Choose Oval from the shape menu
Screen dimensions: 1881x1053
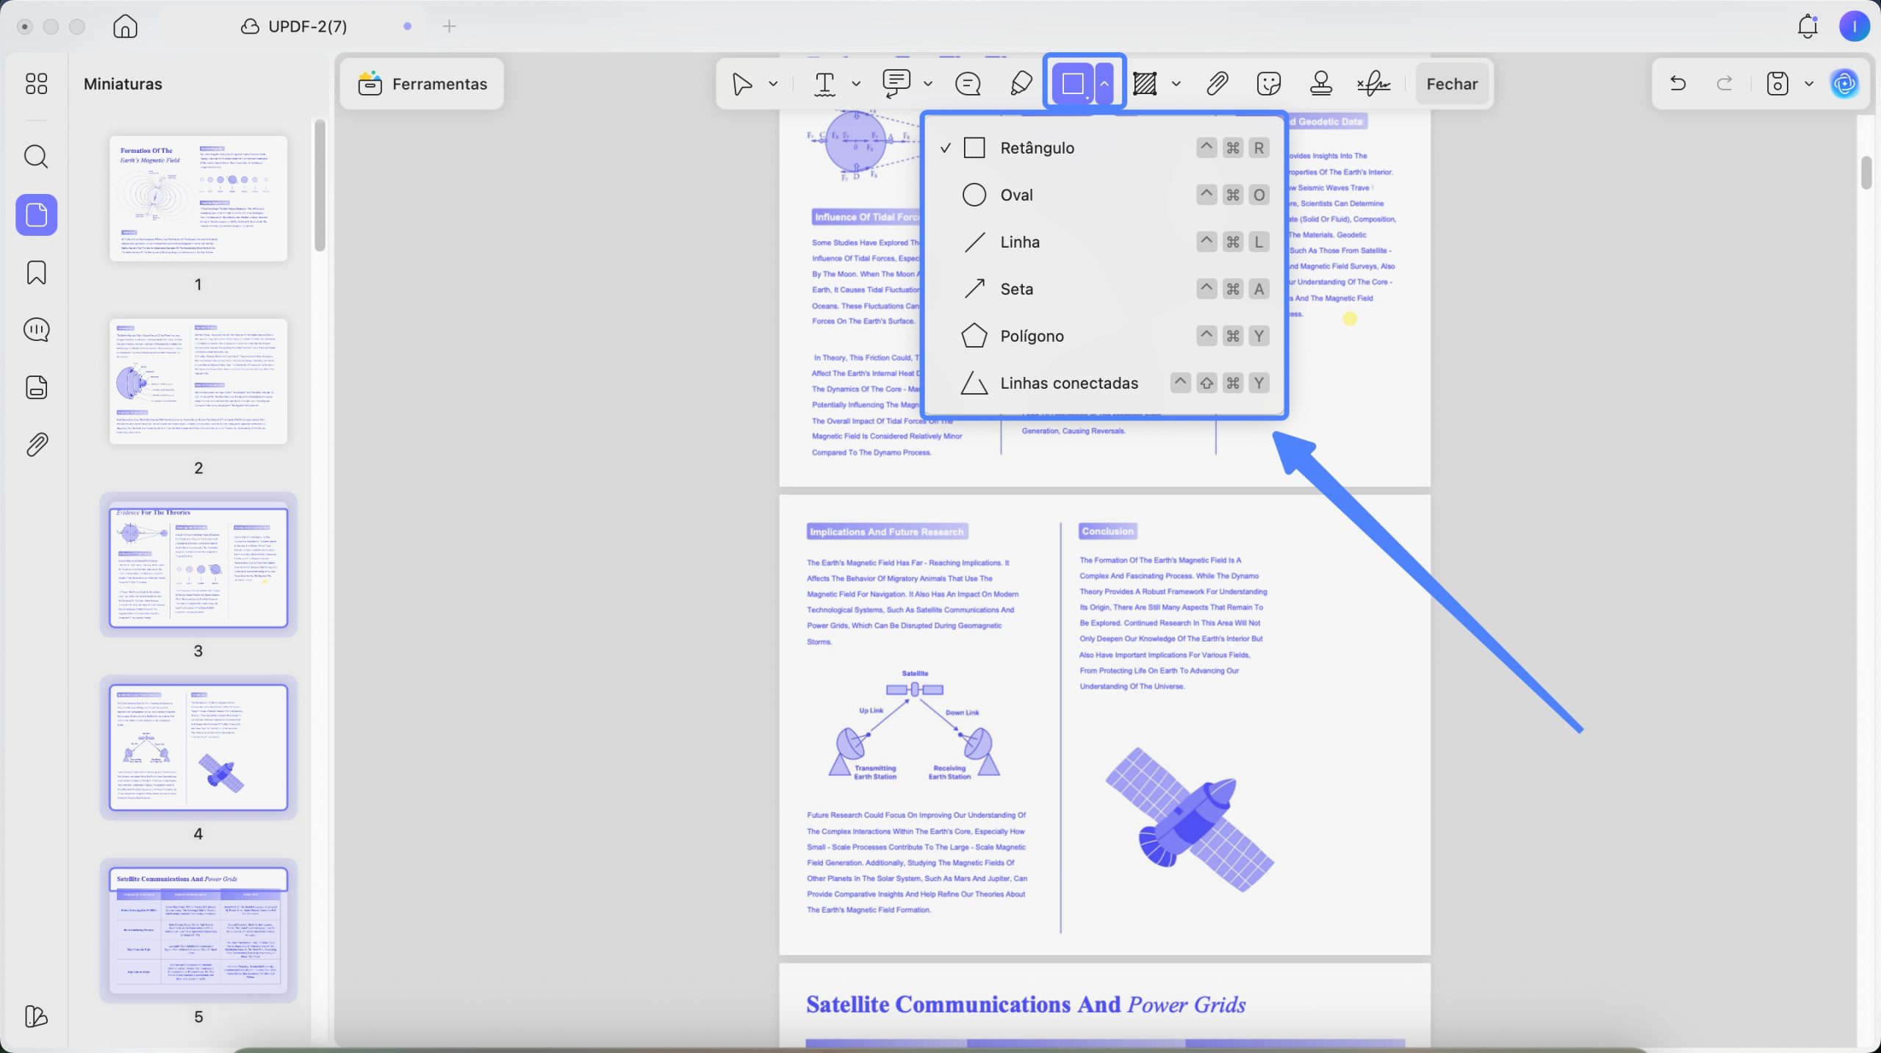click(x=1104, y=195)
